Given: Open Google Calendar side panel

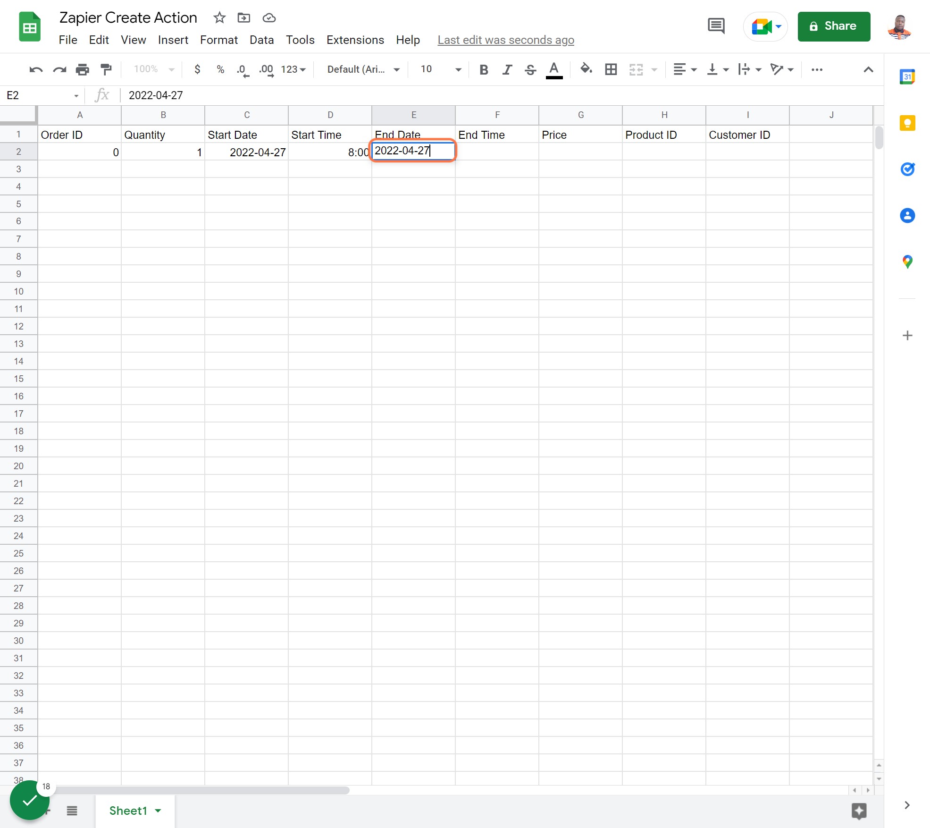Looking at the screenshot, I should point(907,76).
